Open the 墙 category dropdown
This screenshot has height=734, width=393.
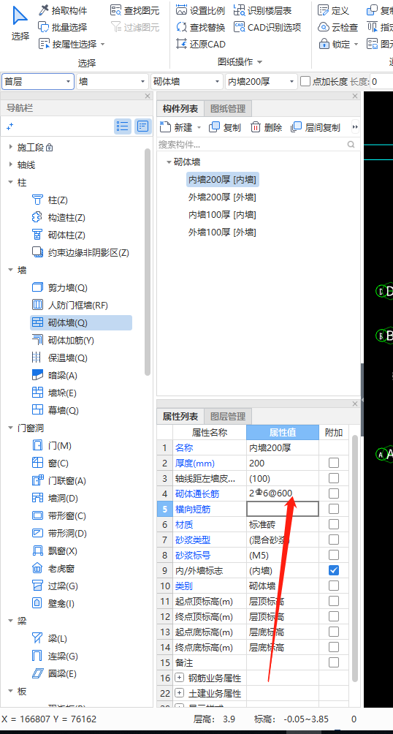(112, 81)
